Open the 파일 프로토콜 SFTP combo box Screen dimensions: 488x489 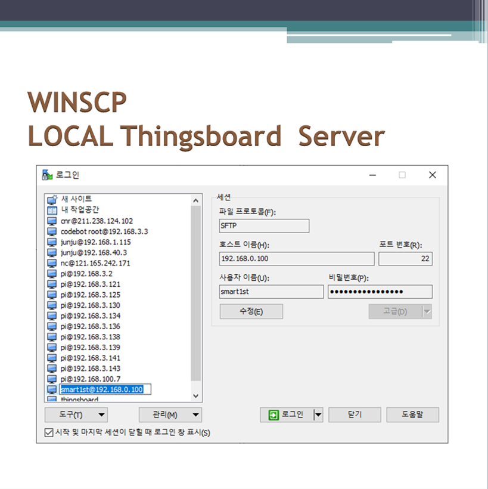click(264, 226)
